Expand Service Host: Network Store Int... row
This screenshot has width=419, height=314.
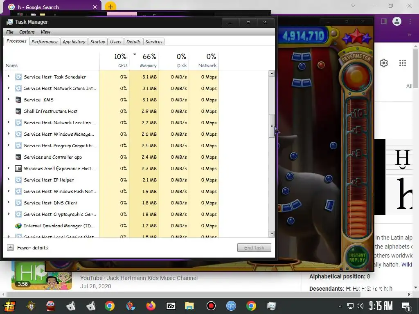9,88
